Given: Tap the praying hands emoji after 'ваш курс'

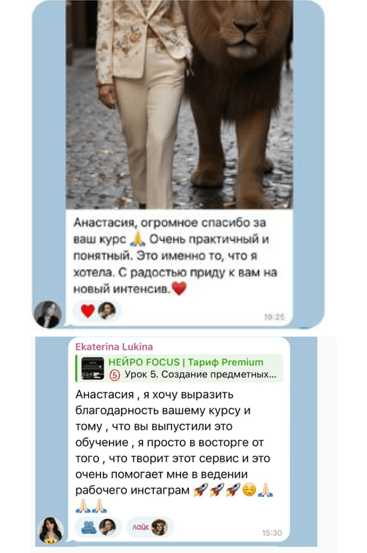Looking at the screenshot, I should (138, 239).
